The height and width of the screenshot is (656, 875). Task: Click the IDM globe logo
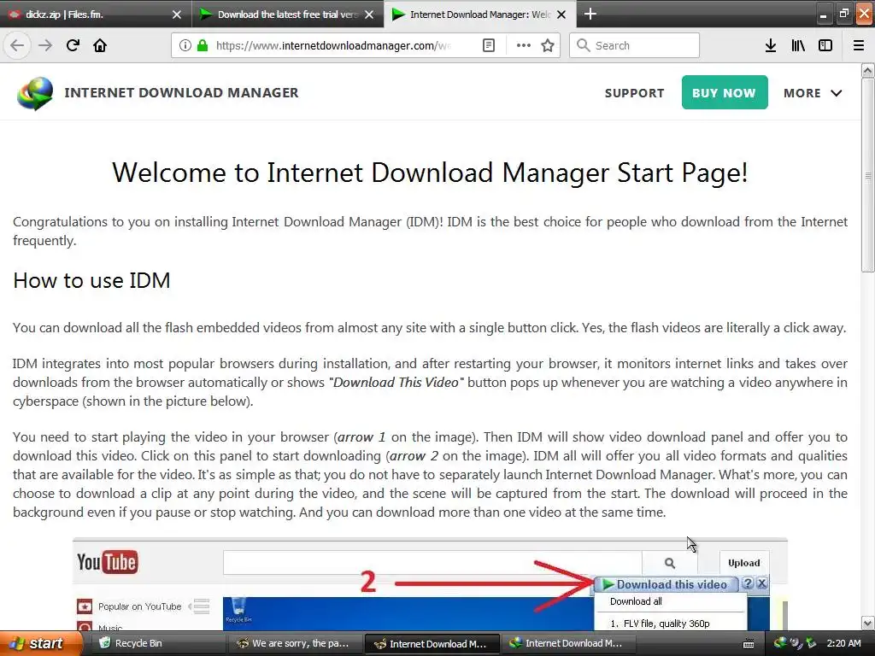pyautogui.click(x=34, y=92)
